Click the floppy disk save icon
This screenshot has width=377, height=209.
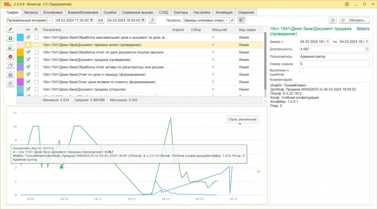[10, 75]
